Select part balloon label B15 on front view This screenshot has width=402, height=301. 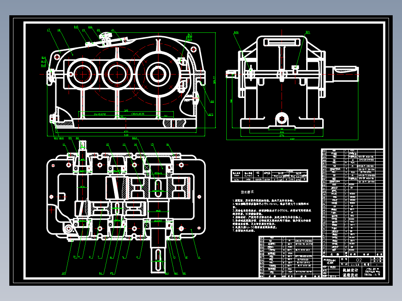click(x=76, y=27)
